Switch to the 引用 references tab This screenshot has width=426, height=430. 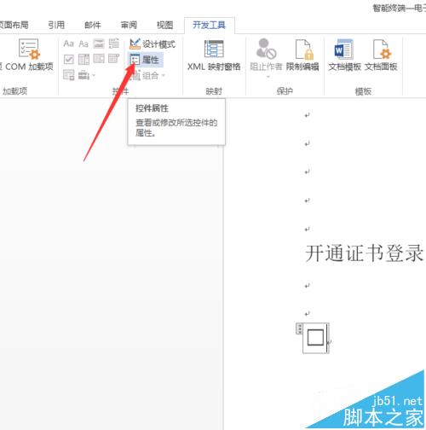(x=56, y=25)
